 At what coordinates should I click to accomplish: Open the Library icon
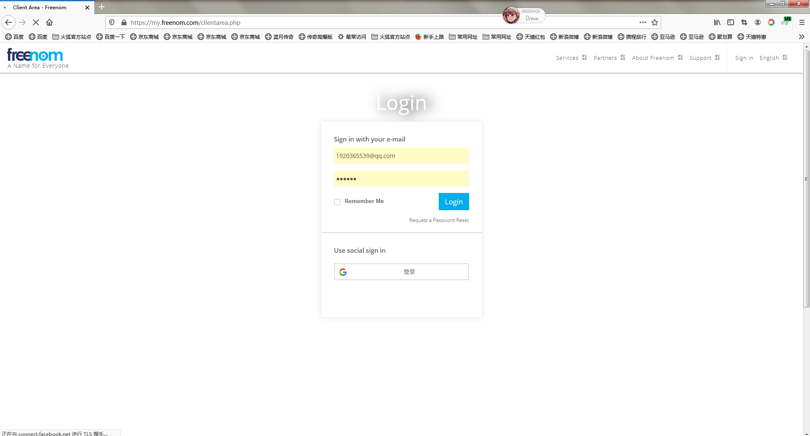(717, 22)
